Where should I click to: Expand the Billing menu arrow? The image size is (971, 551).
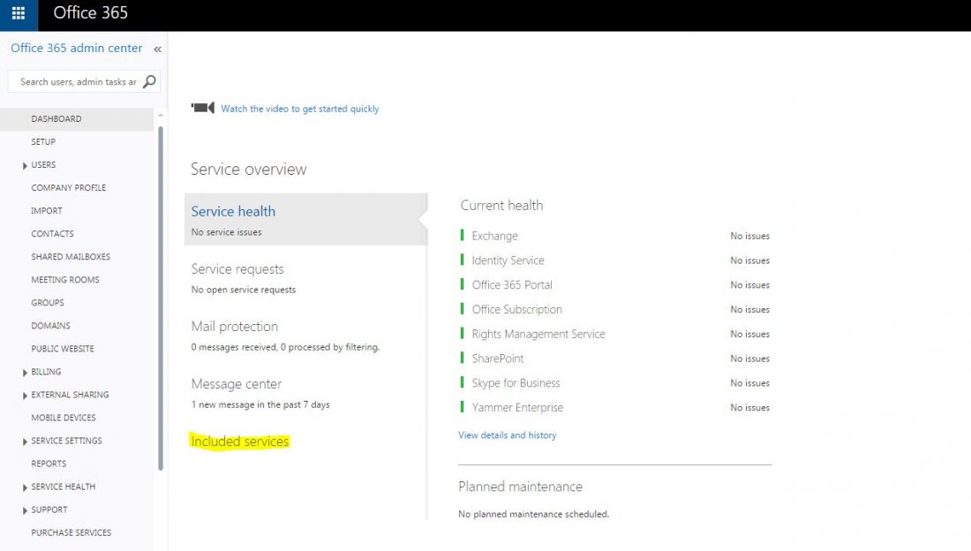coord(25,373)
